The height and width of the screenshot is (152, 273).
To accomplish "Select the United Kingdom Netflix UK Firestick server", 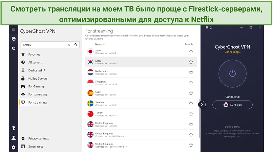I will [141, 135].
